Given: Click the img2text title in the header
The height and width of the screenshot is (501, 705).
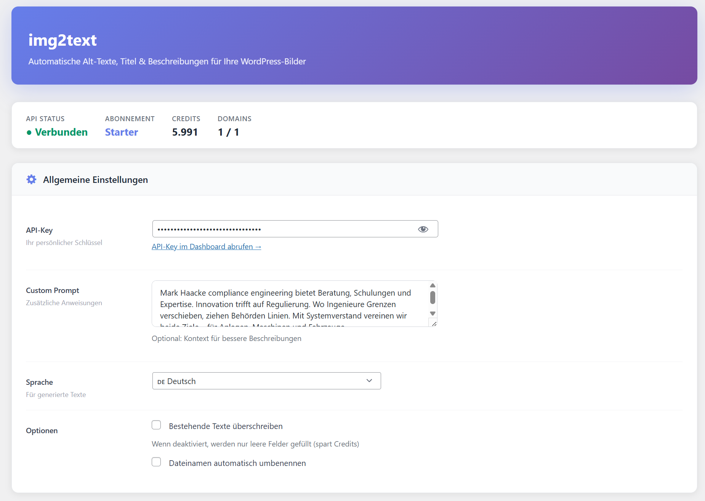Looking at the screenshot, I should click(x=62, y=40).
